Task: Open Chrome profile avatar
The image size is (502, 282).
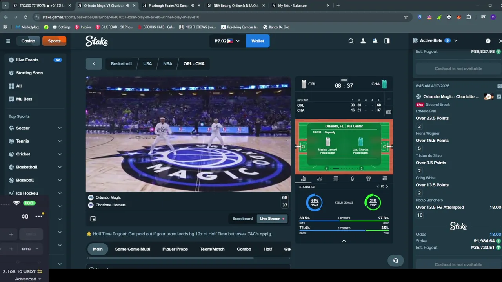Action: click(x=493, y=17)
